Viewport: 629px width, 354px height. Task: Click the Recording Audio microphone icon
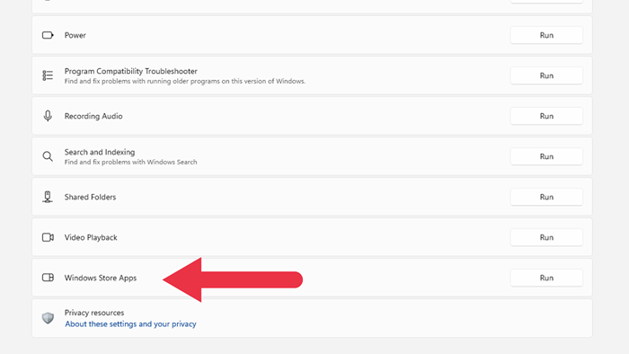coord(48,116)
